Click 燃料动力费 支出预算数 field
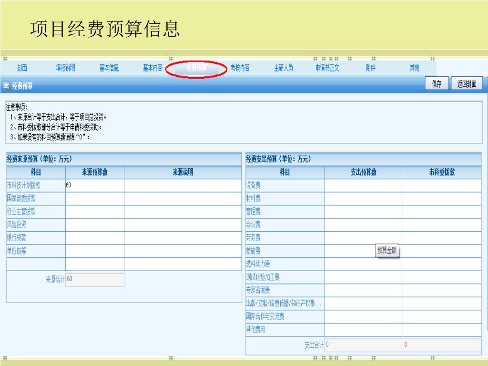This screenshot has width=488, height=366. coord(364,264)
